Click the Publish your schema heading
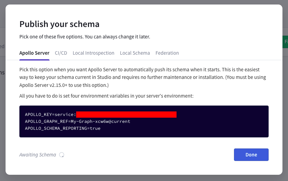The image size is (288, 181). coord(59,24)
